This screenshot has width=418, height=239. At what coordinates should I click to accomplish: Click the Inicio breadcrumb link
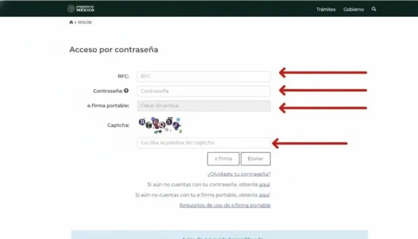84,22
